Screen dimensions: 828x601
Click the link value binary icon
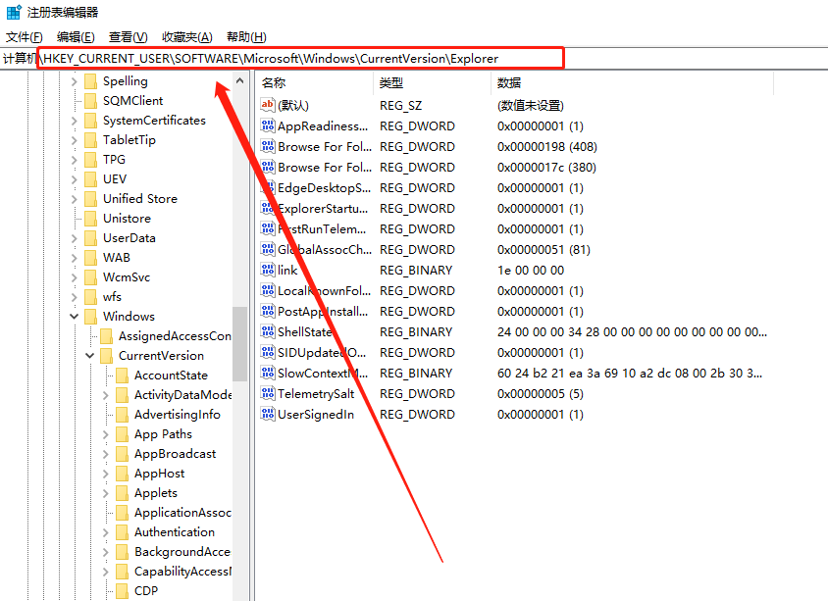pyautogui.click(x=268, y=270)
